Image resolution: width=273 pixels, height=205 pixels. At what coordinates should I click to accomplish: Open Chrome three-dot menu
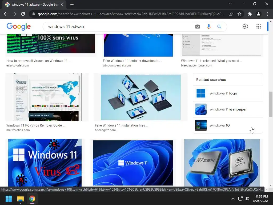coord(267,14)
